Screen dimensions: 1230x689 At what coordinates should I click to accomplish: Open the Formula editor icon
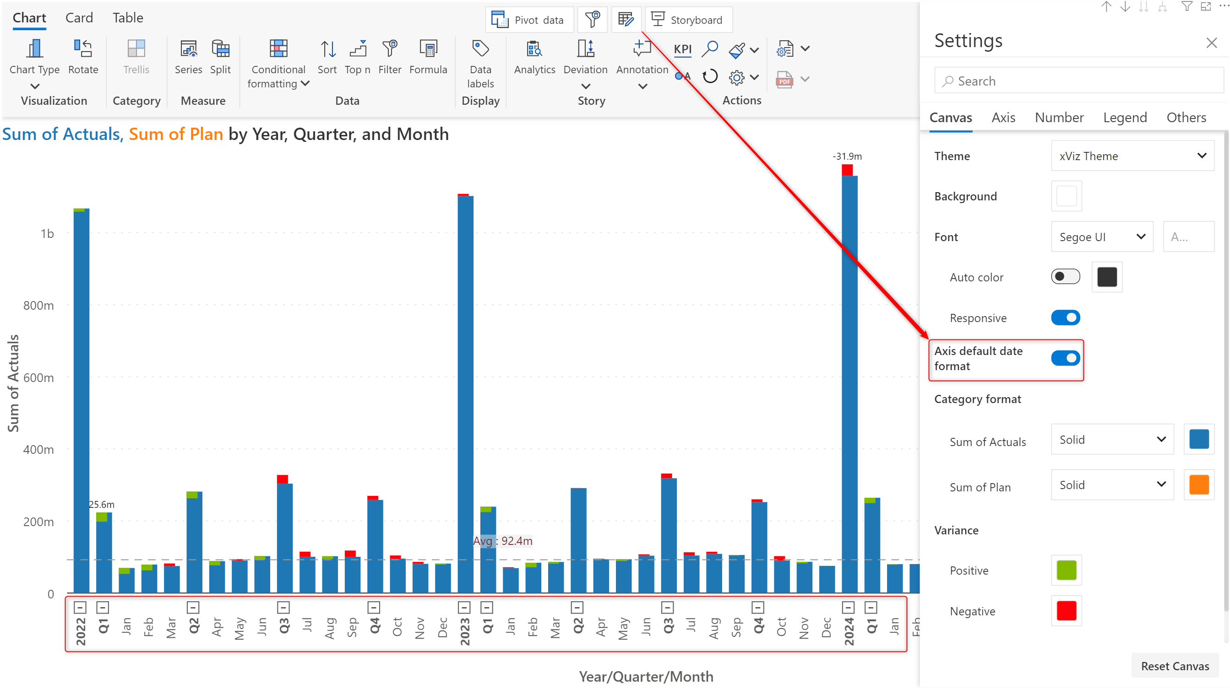[428, 48]
